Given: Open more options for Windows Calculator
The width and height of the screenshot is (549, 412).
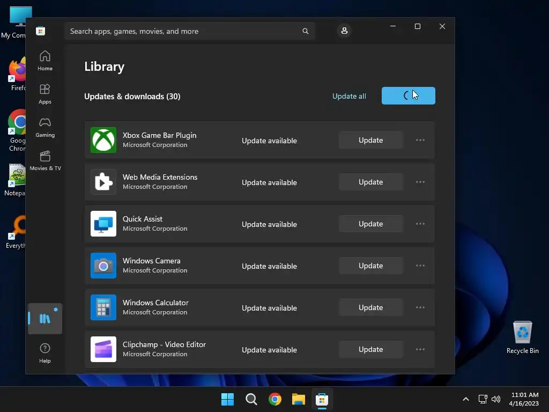Looking at the screenshot, I should [420, 307].
